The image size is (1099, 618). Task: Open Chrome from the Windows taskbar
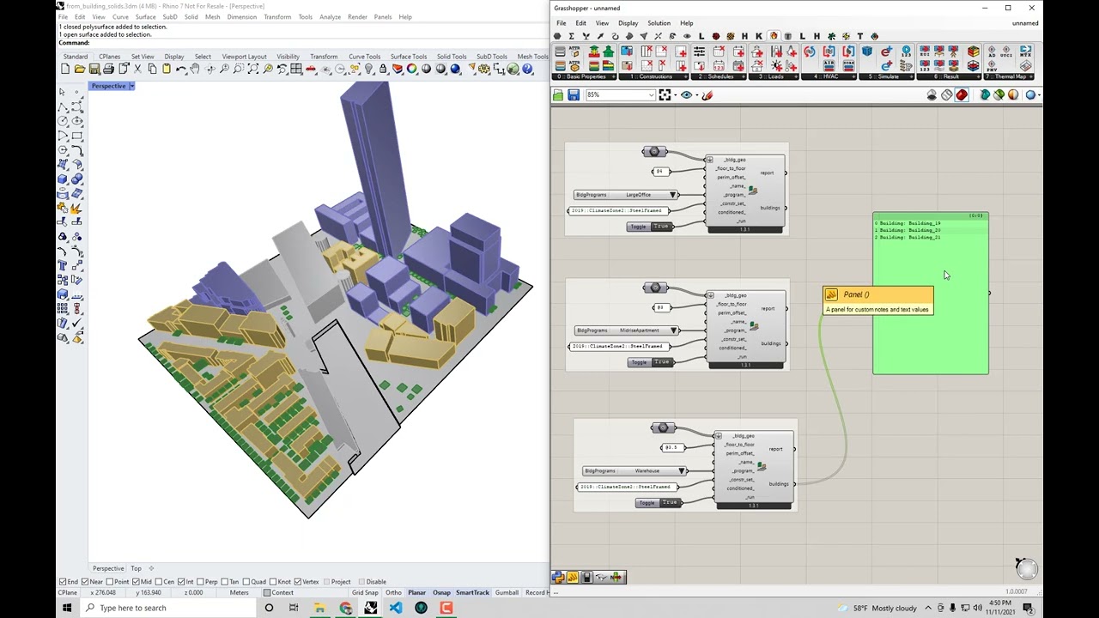tap(345, 608)
